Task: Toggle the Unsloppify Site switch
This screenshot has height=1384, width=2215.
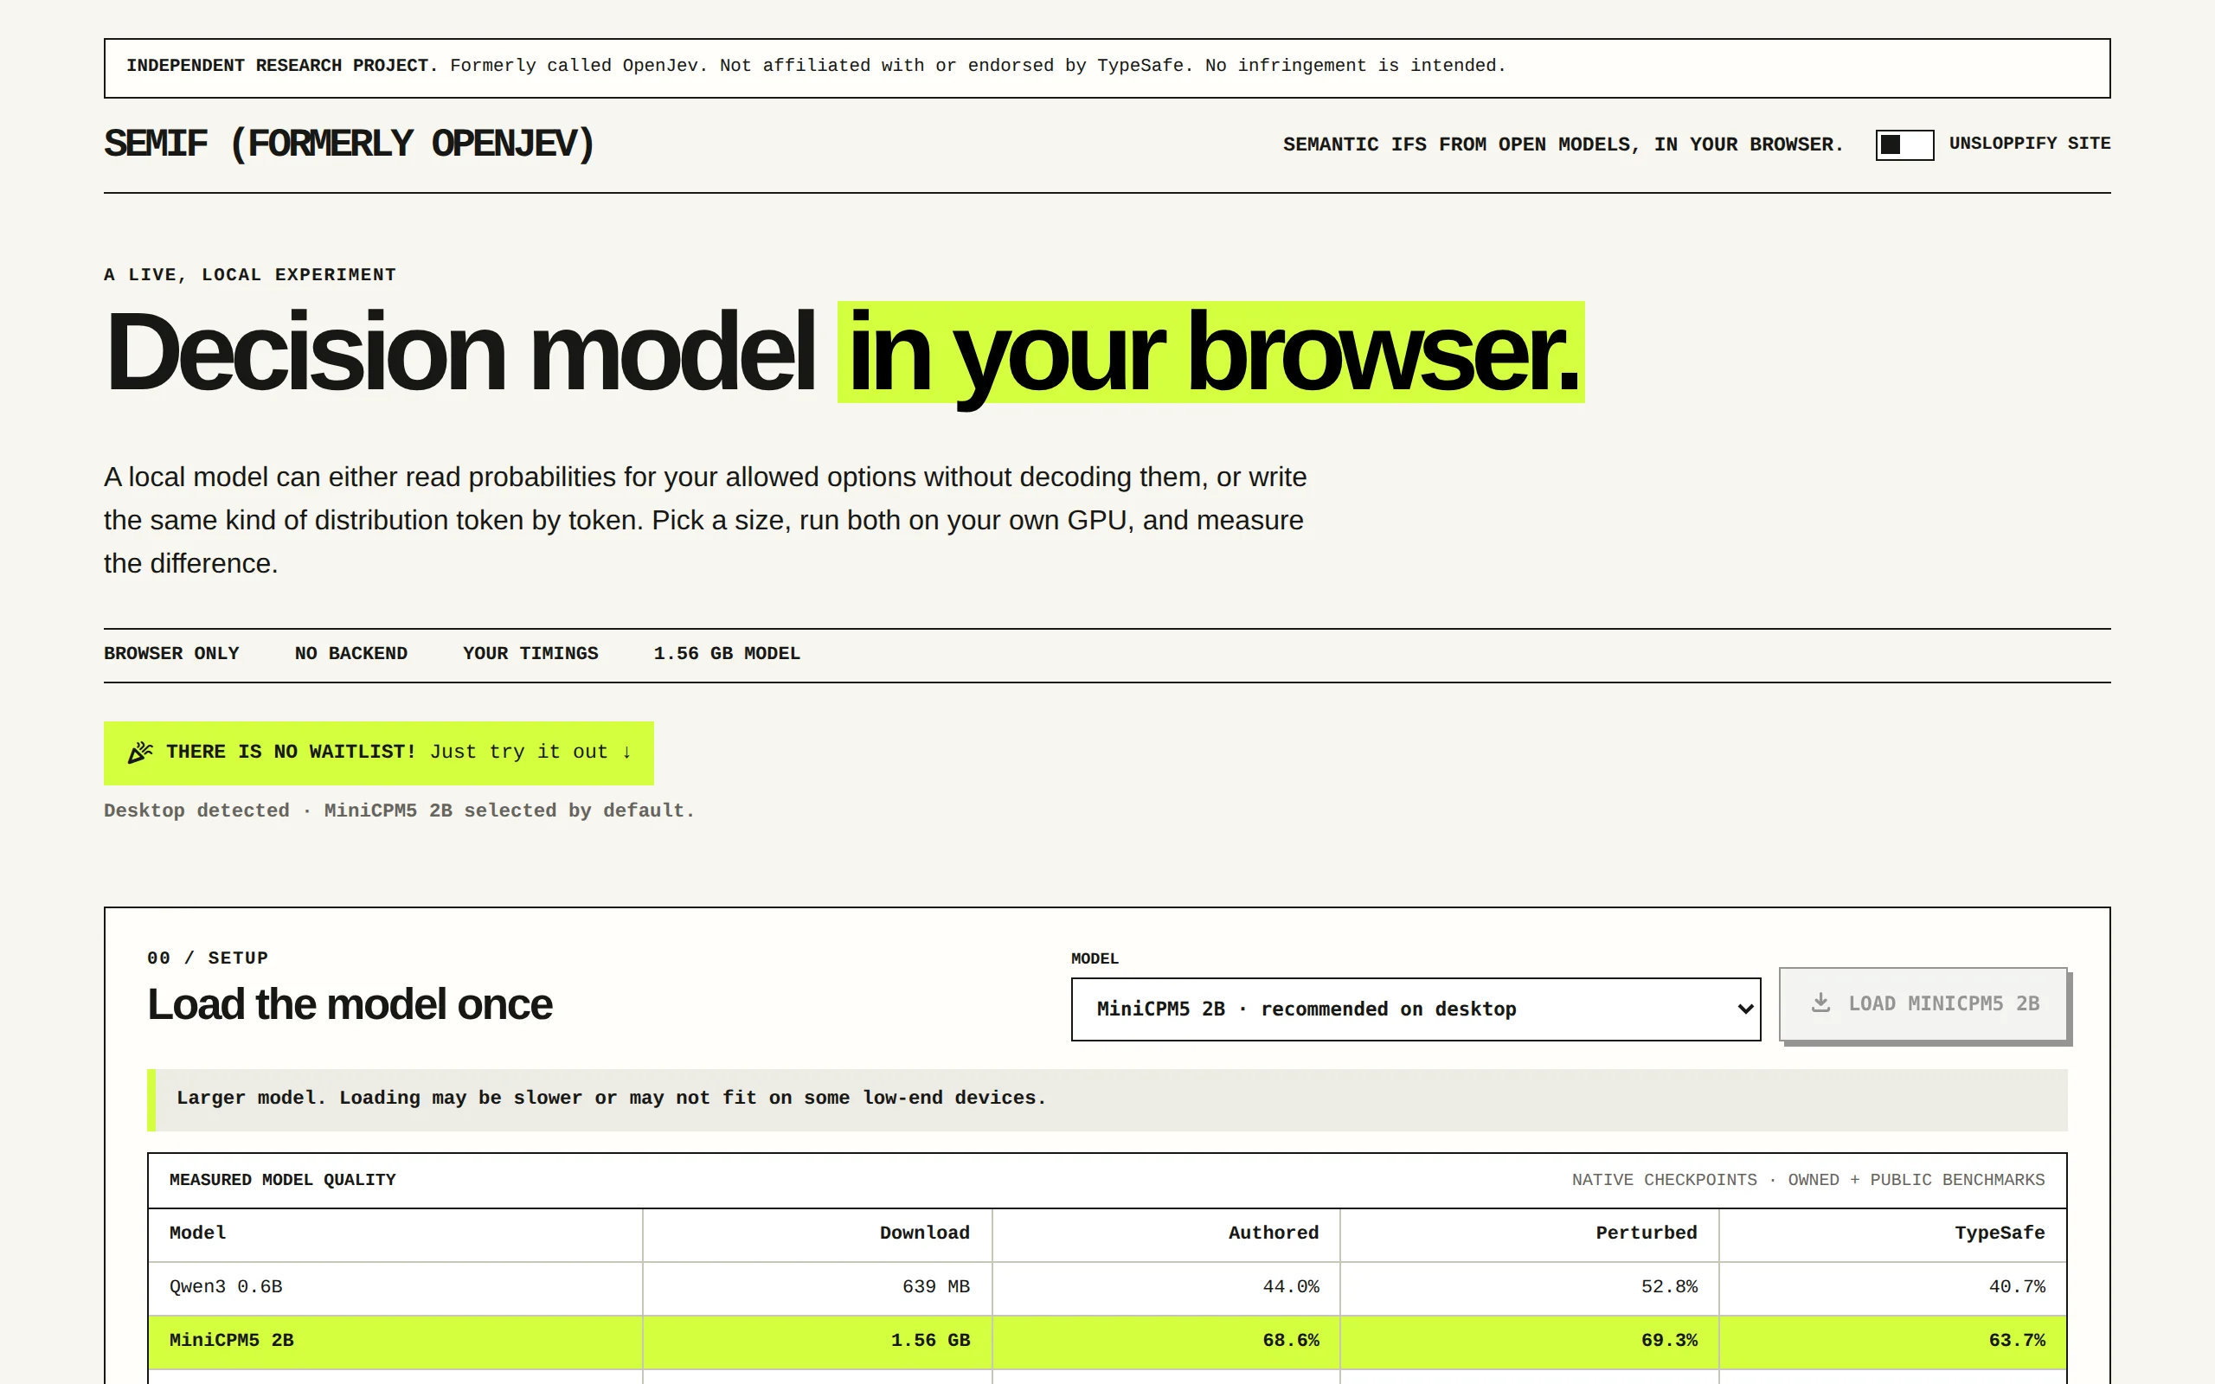Action: [x=1904, y=144]
